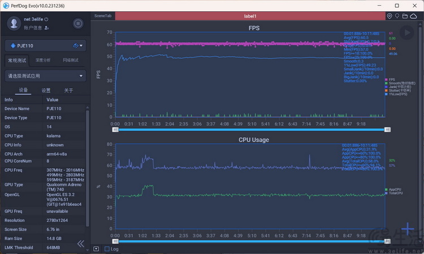Image resolution: width=424 pixels, height=254 pixels.
Task: Expand the bottom panel dropdown arrow
Action: pos(96,249)
